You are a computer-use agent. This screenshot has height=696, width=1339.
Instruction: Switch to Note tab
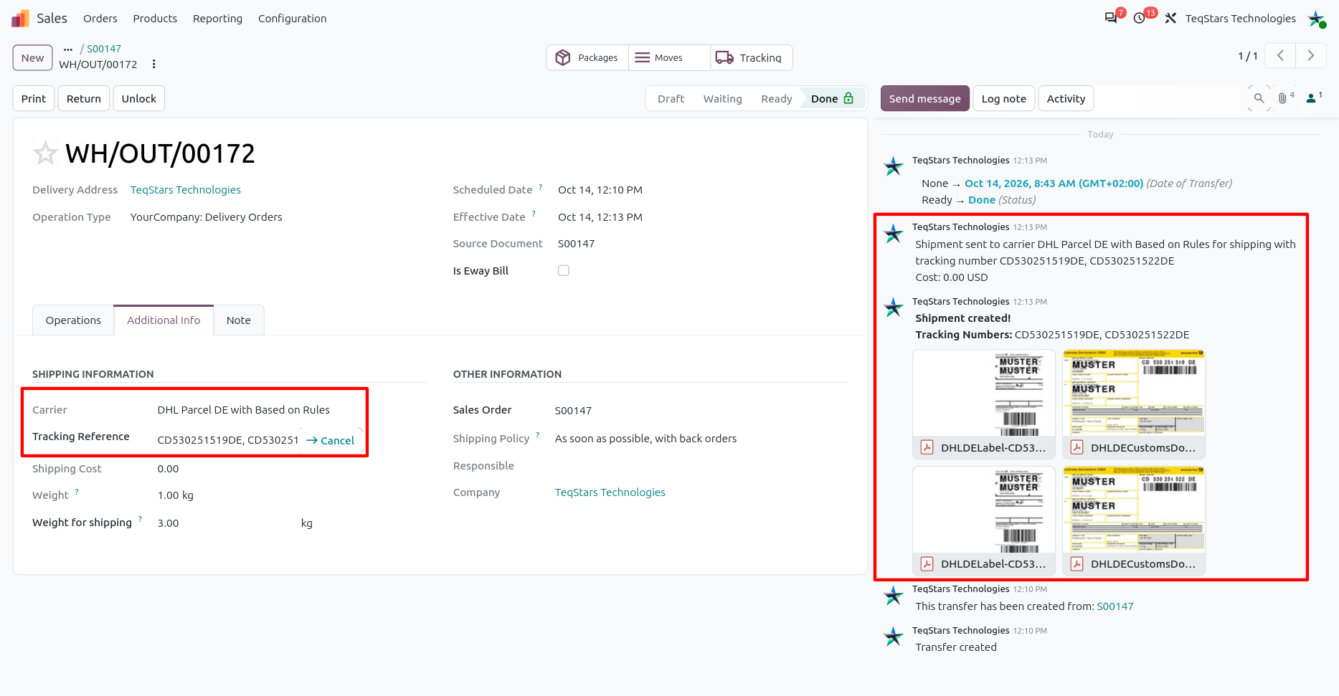(239, 320)
